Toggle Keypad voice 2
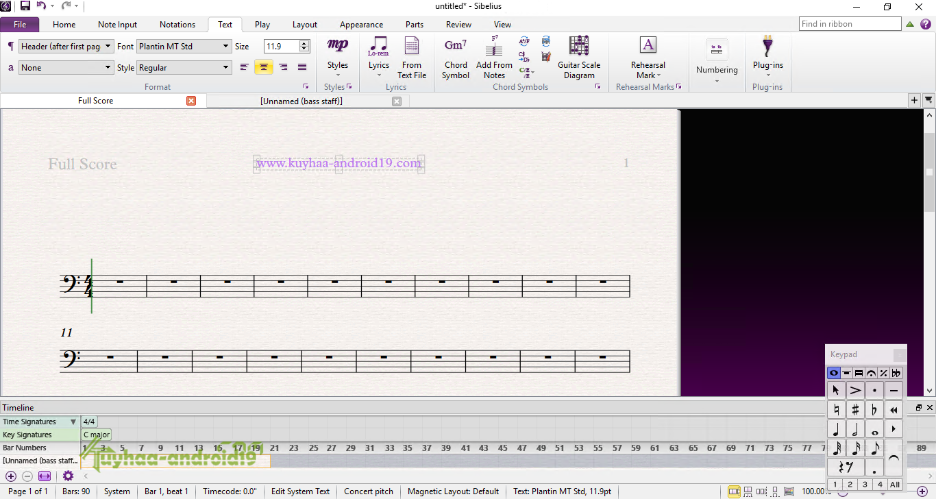 click(x=850, y=485)
